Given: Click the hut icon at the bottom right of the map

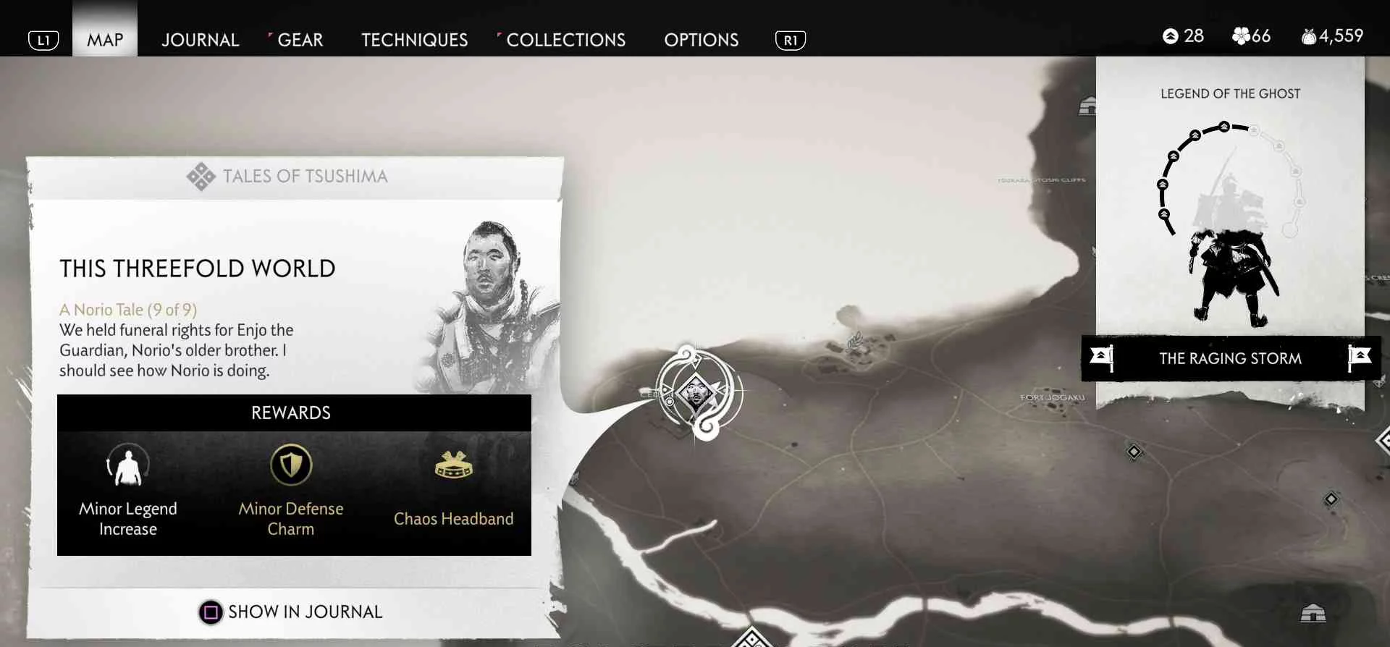Looking at the screenshot, I should click(x=1313, y=614).
